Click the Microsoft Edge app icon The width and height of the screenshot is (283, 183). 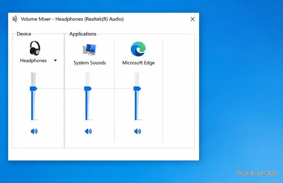[x=138, y=49]
